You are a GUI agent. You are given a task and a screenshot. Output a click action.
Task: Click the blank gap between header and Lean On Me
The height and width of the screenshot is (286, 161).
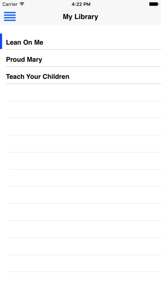(x=80, y=29)
